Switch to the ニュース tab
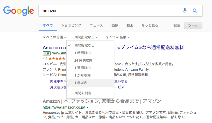This screenshot has height=123, width=212. 96,25
